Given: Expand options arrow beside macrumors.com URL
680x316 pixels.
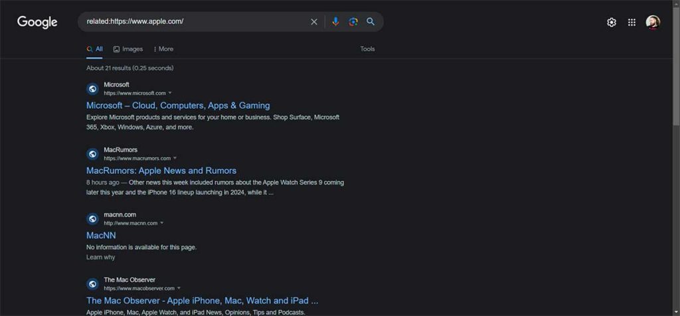Looking at the screenshot, I should (x=175, y=158).
